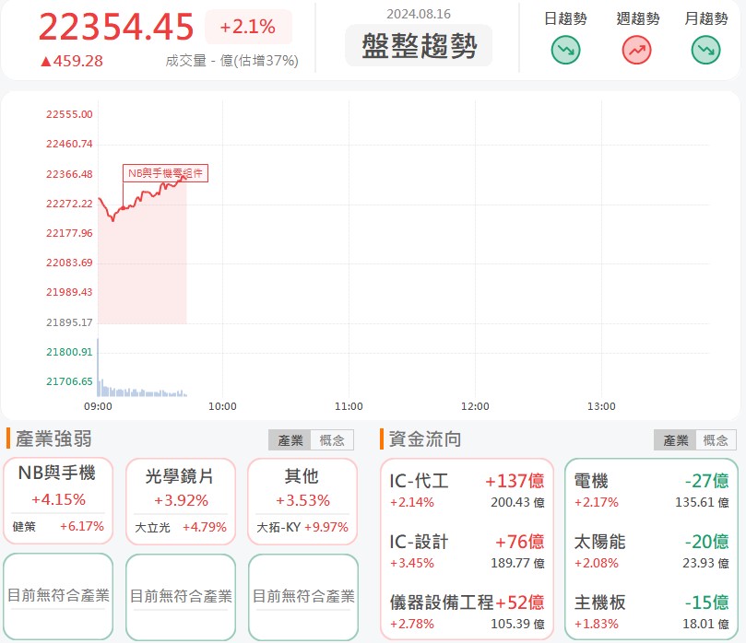Click the 135.61 億 turnover value
This screenshot has width=746, height=643.
[702, 502]
